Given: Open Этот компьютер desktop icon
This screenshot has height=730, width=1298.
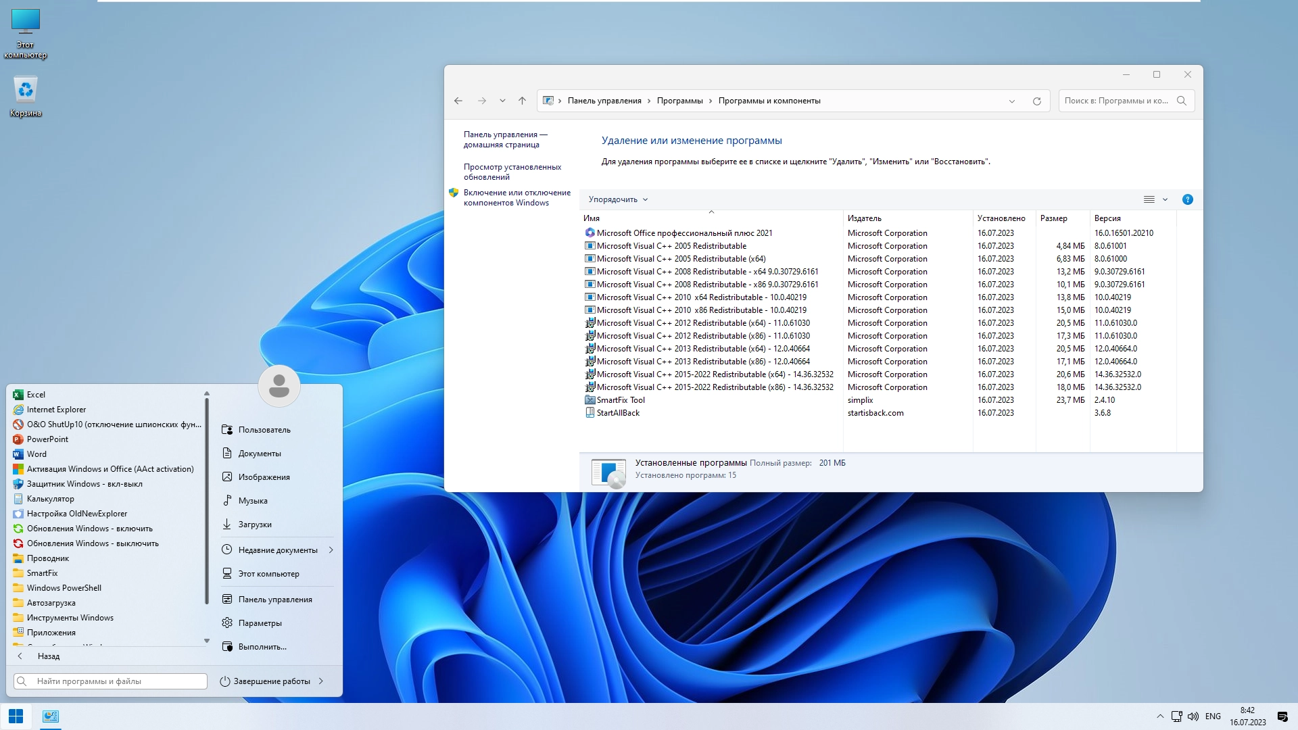Looking at the screenshot, I should tap(26, 34).
